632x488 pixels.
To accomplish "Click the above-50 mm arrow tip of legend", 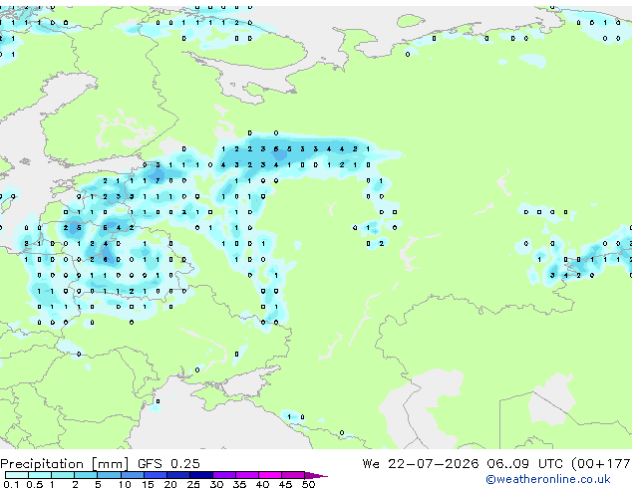I will [316, 475].
